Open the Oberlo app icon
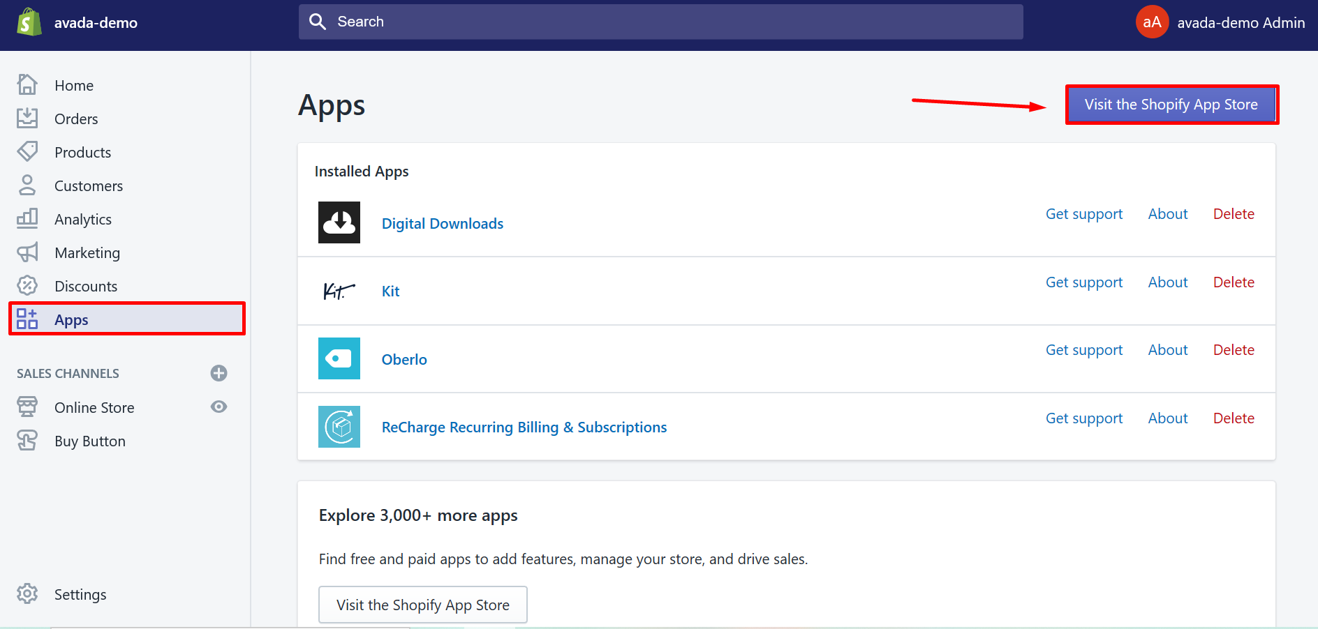This screenshot has height=629, width=1318. [x=339, y=358]
